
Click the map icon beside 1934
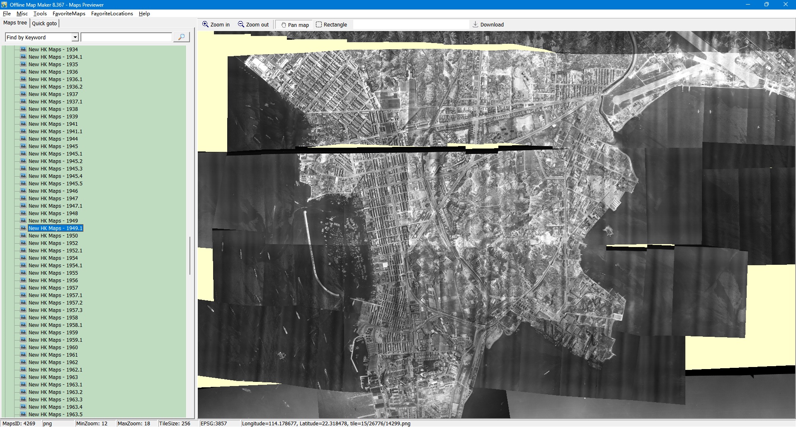coord(23,49)
